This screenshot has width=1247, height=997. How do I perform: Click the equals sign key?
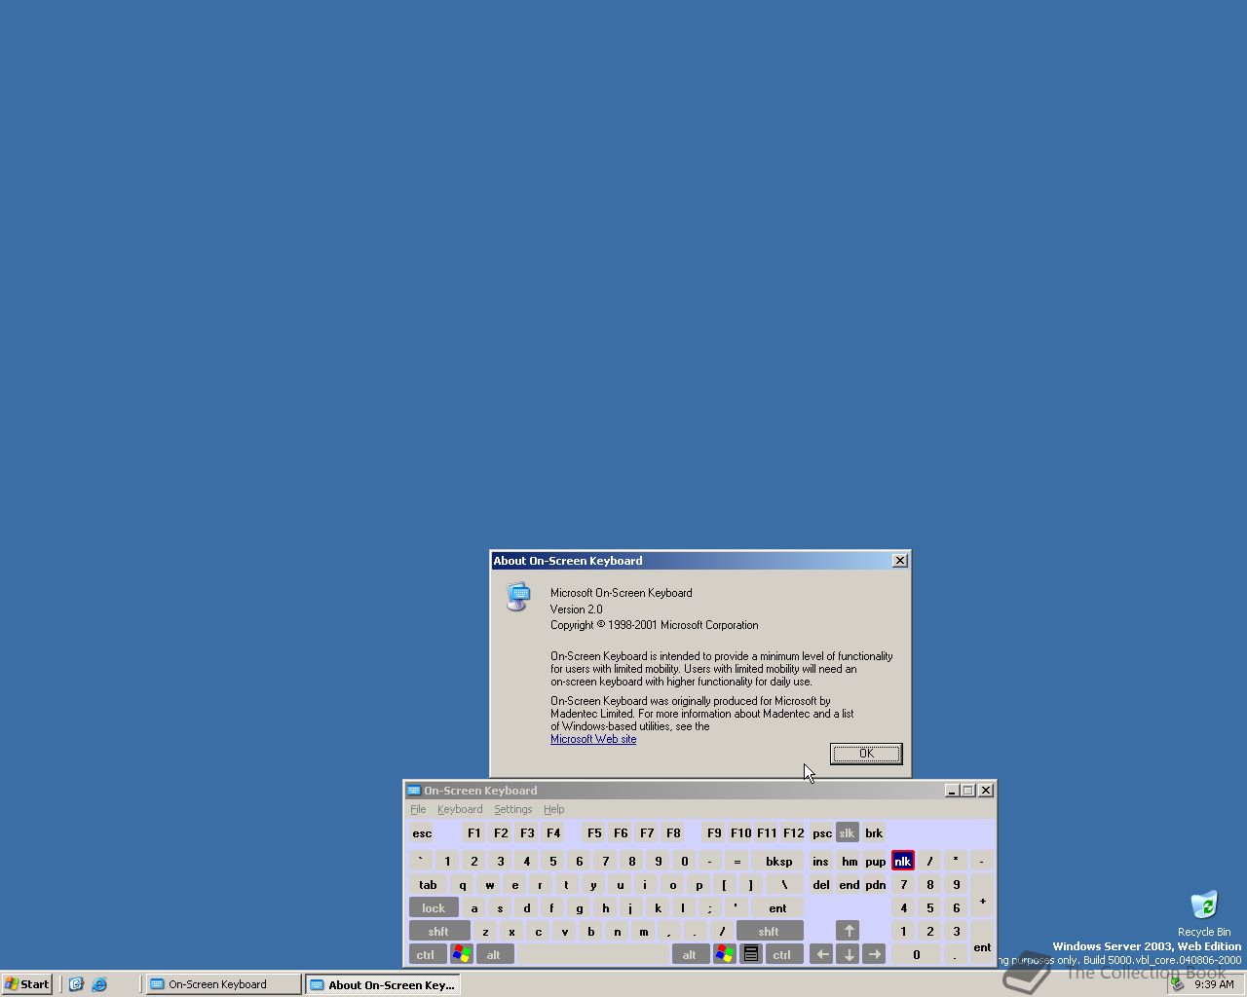point(737,861)
